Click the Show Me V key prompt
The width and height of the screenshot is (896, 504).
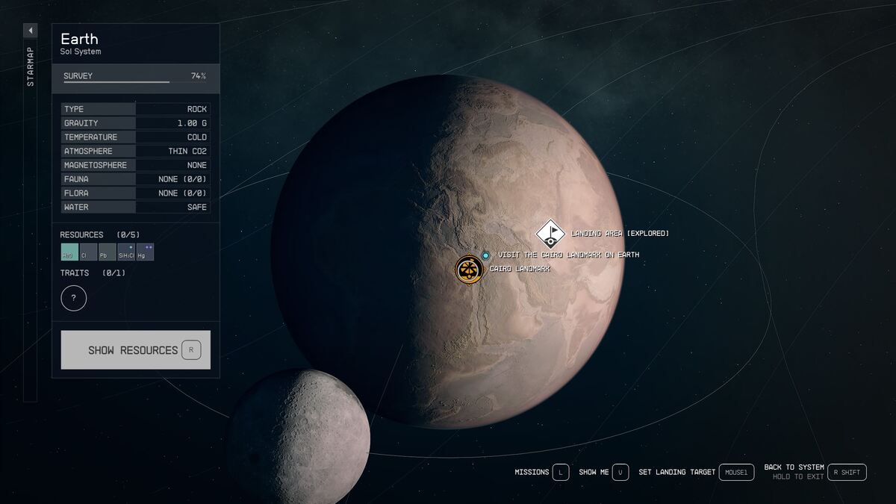620,472
